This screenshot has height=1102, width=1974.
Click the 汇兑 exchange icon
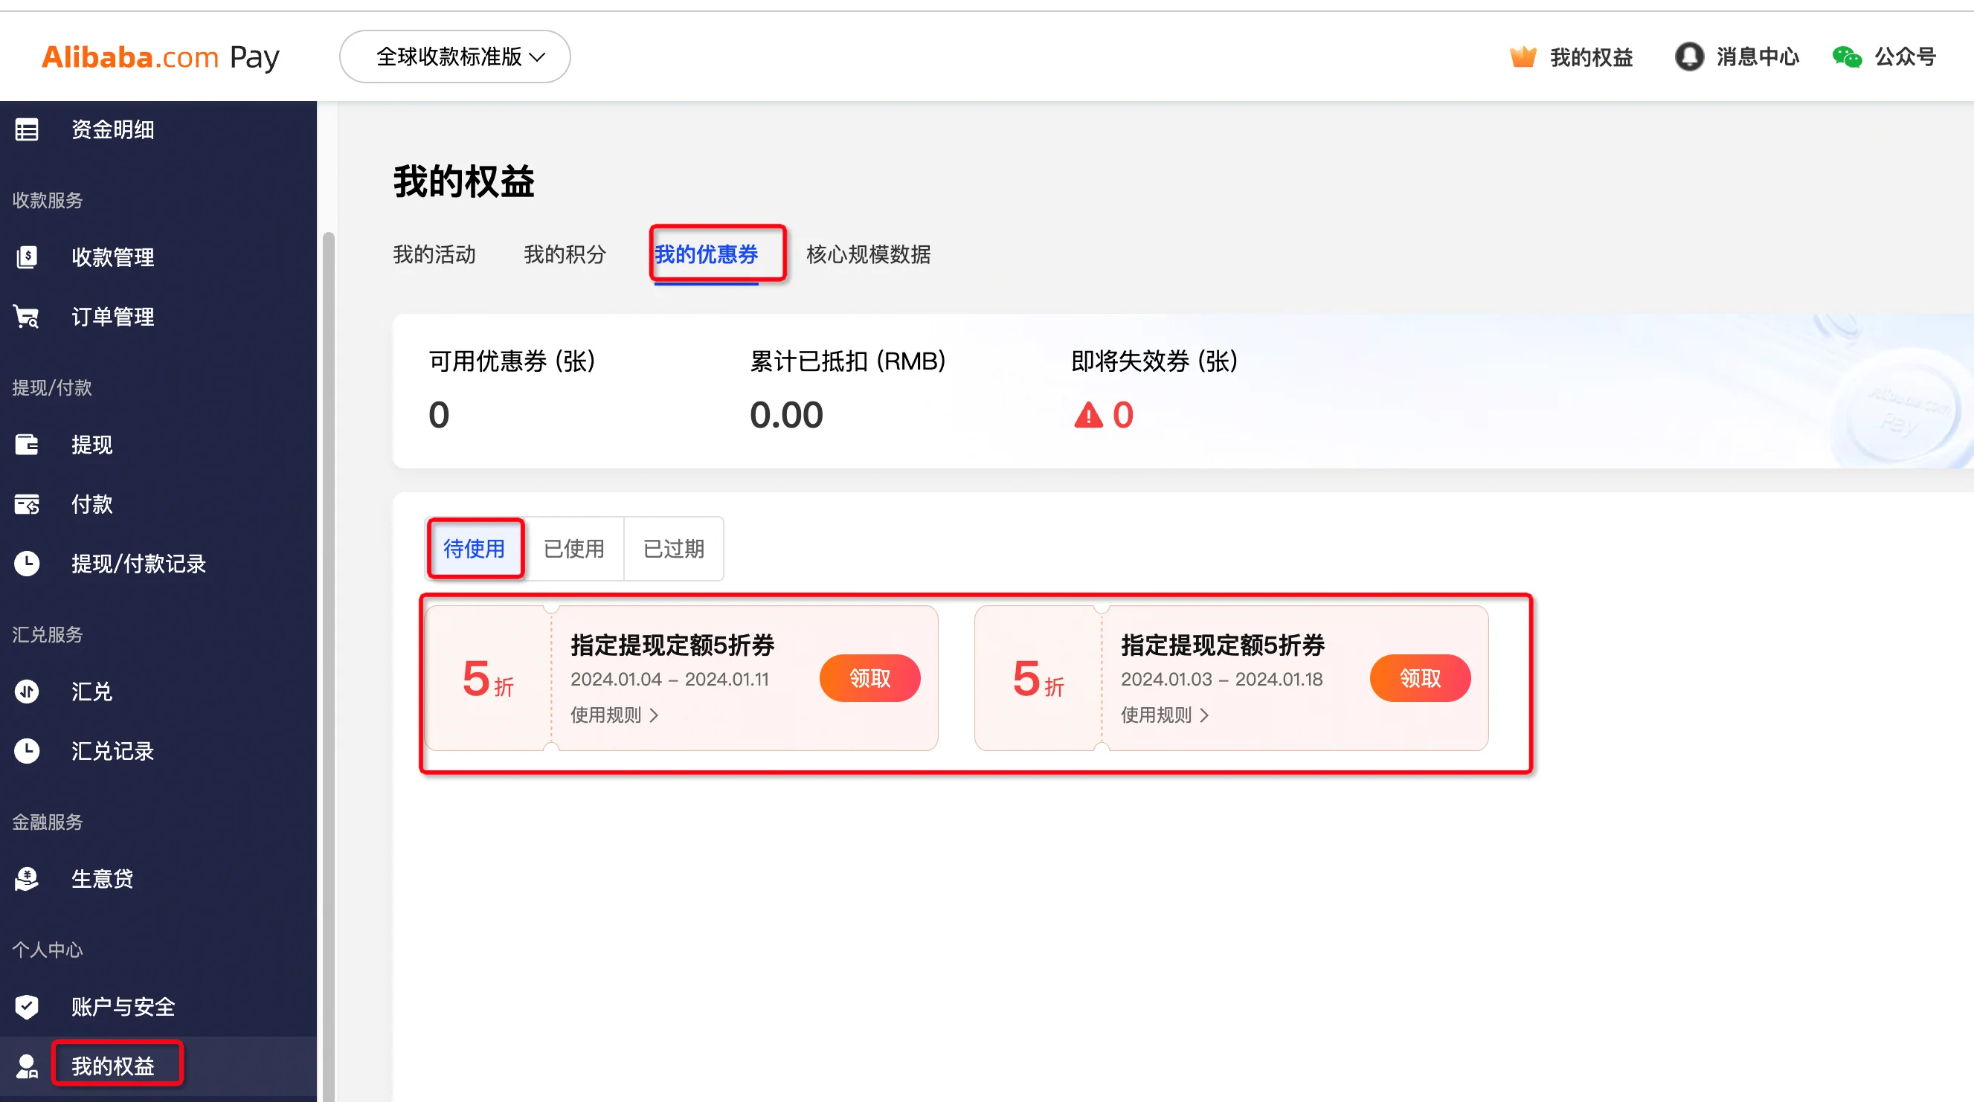(x=27, y=692)
